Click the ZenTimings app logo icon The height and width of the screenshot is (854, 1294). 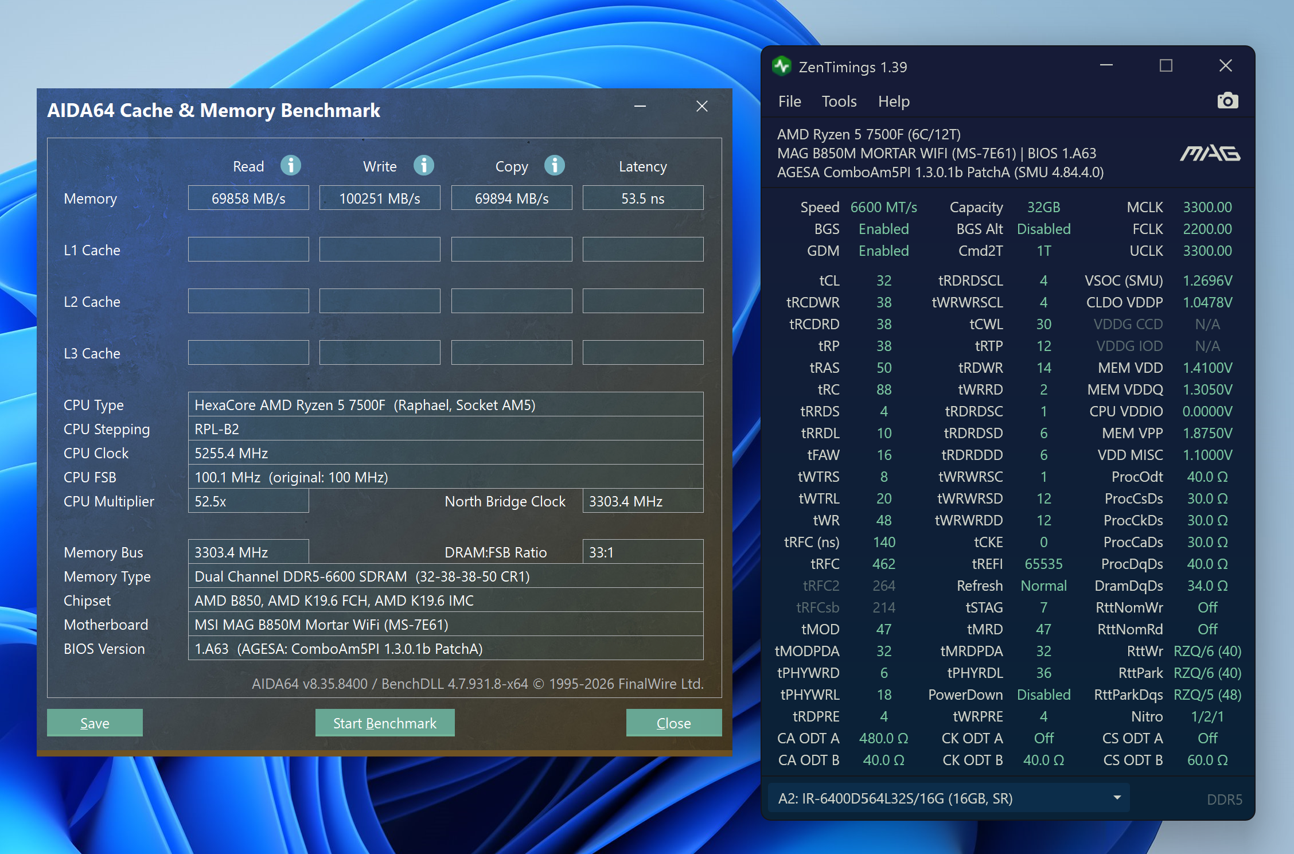(x=782, y=67)
